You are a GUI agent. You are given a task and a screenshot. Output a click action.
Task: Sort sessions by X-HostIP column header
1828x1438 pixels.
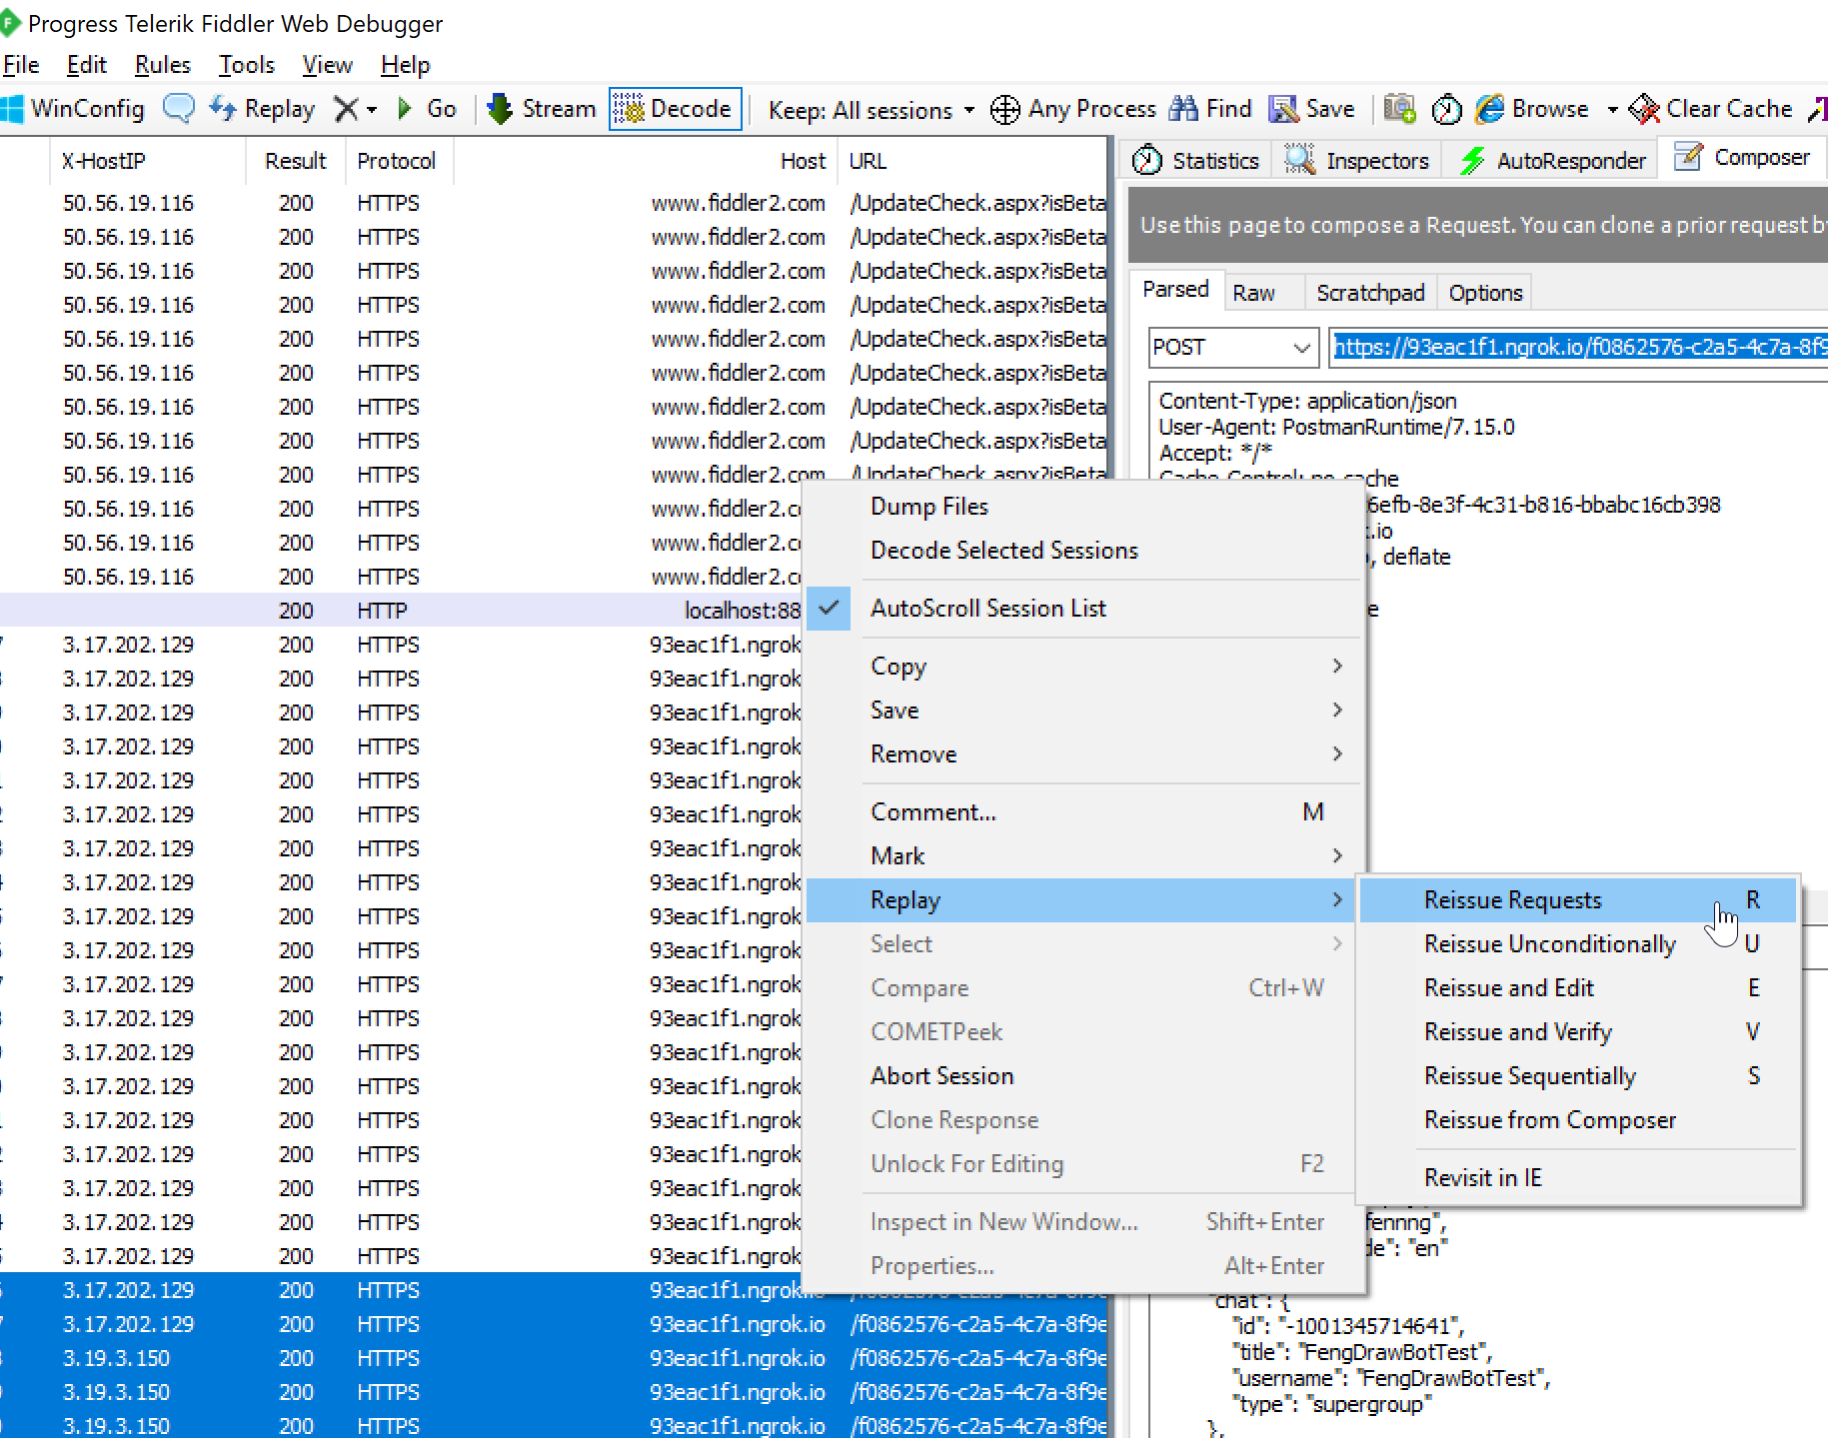(x=147, y=161)
